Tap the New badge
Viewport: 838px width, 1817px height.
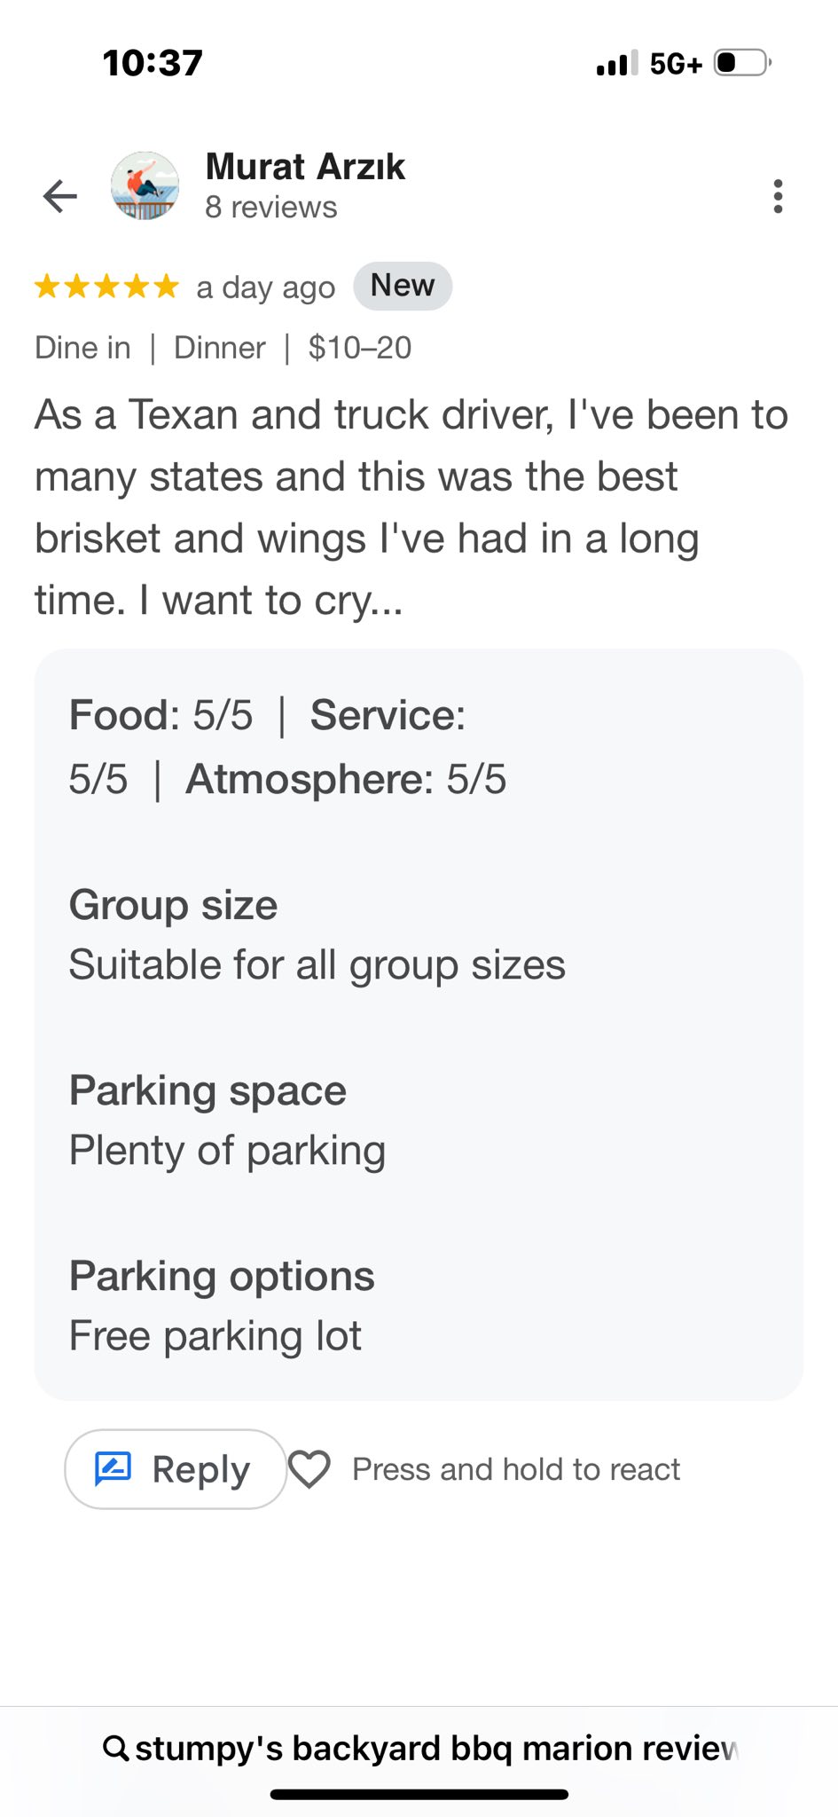(x=403, y=286)
